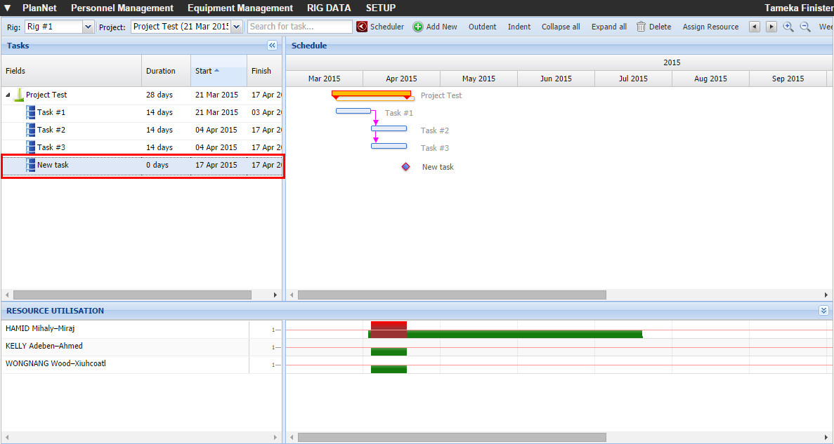Image resolution: width=834 pixels, height=444 pixels.
Task: Click the Expand all button
Action: [608, 27]
